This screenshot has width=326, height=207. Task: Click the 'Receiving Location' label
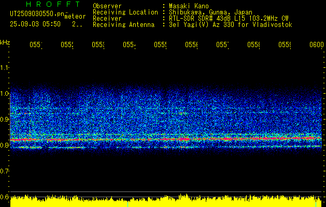tap(125, 12)
